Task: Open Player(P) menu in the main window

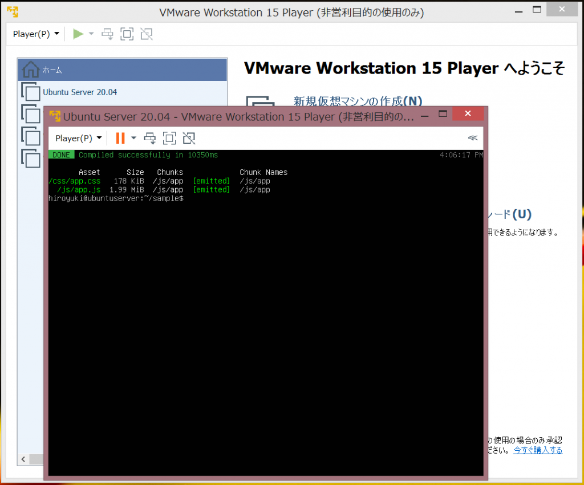Action: tap(36, 34)
